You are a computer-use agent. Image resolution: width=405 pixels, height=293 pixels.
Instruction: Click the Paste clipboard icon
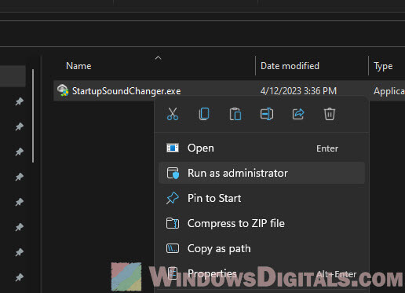pyautogui.click(x=235, y=114)
